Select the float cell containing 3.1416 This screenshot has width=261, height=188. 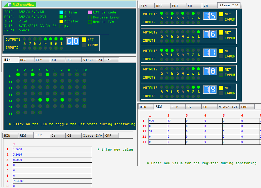(52, 155)
